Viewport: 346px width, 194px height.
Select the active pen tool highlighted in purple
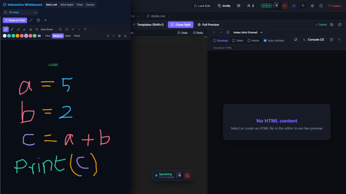(6, 29)
